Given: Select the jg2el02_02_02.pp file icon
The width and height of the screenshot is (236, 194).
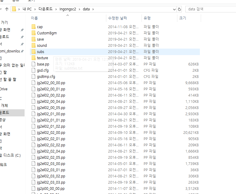Looking at the screenshot, I should (33, 145).
